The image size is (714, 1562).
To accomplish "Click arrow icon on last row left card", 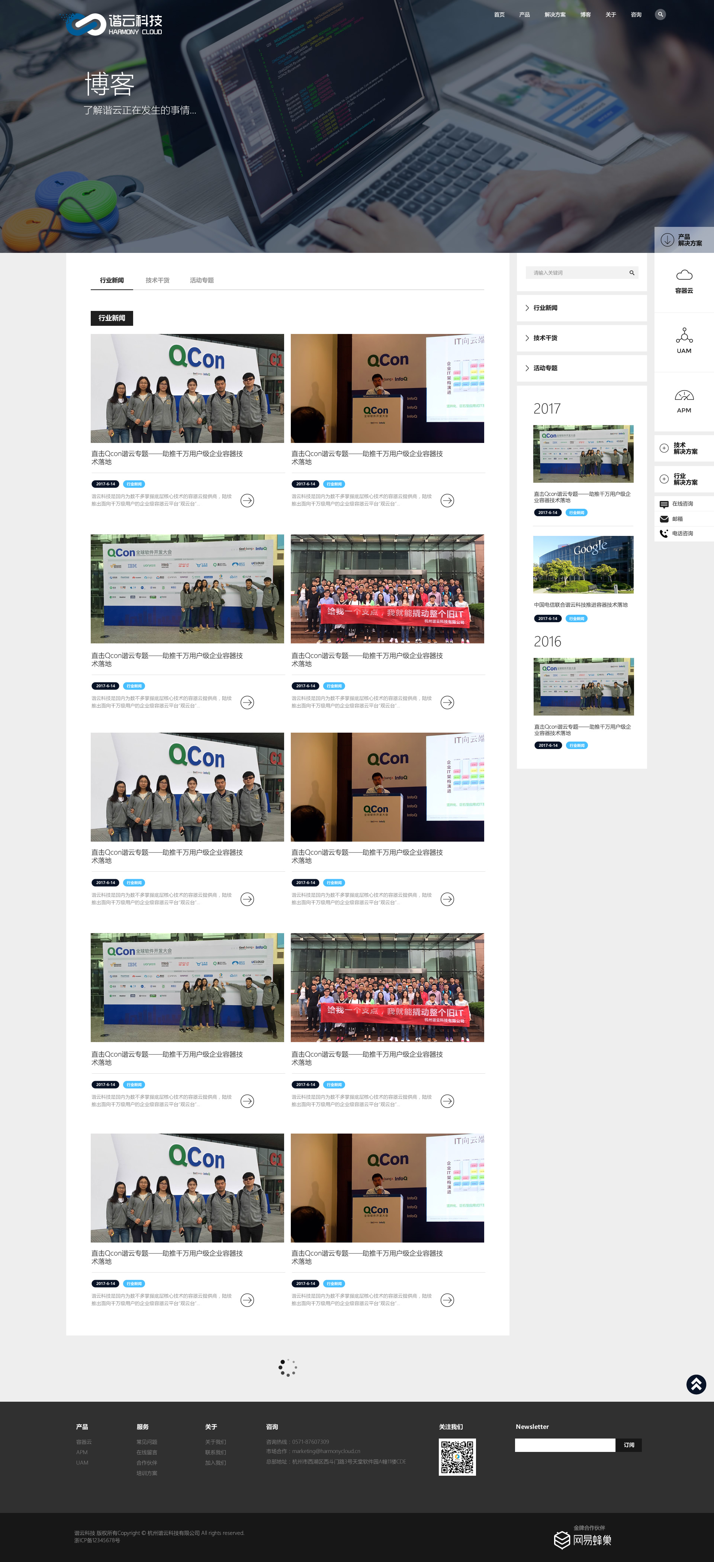I will [x=247, y=1299].
